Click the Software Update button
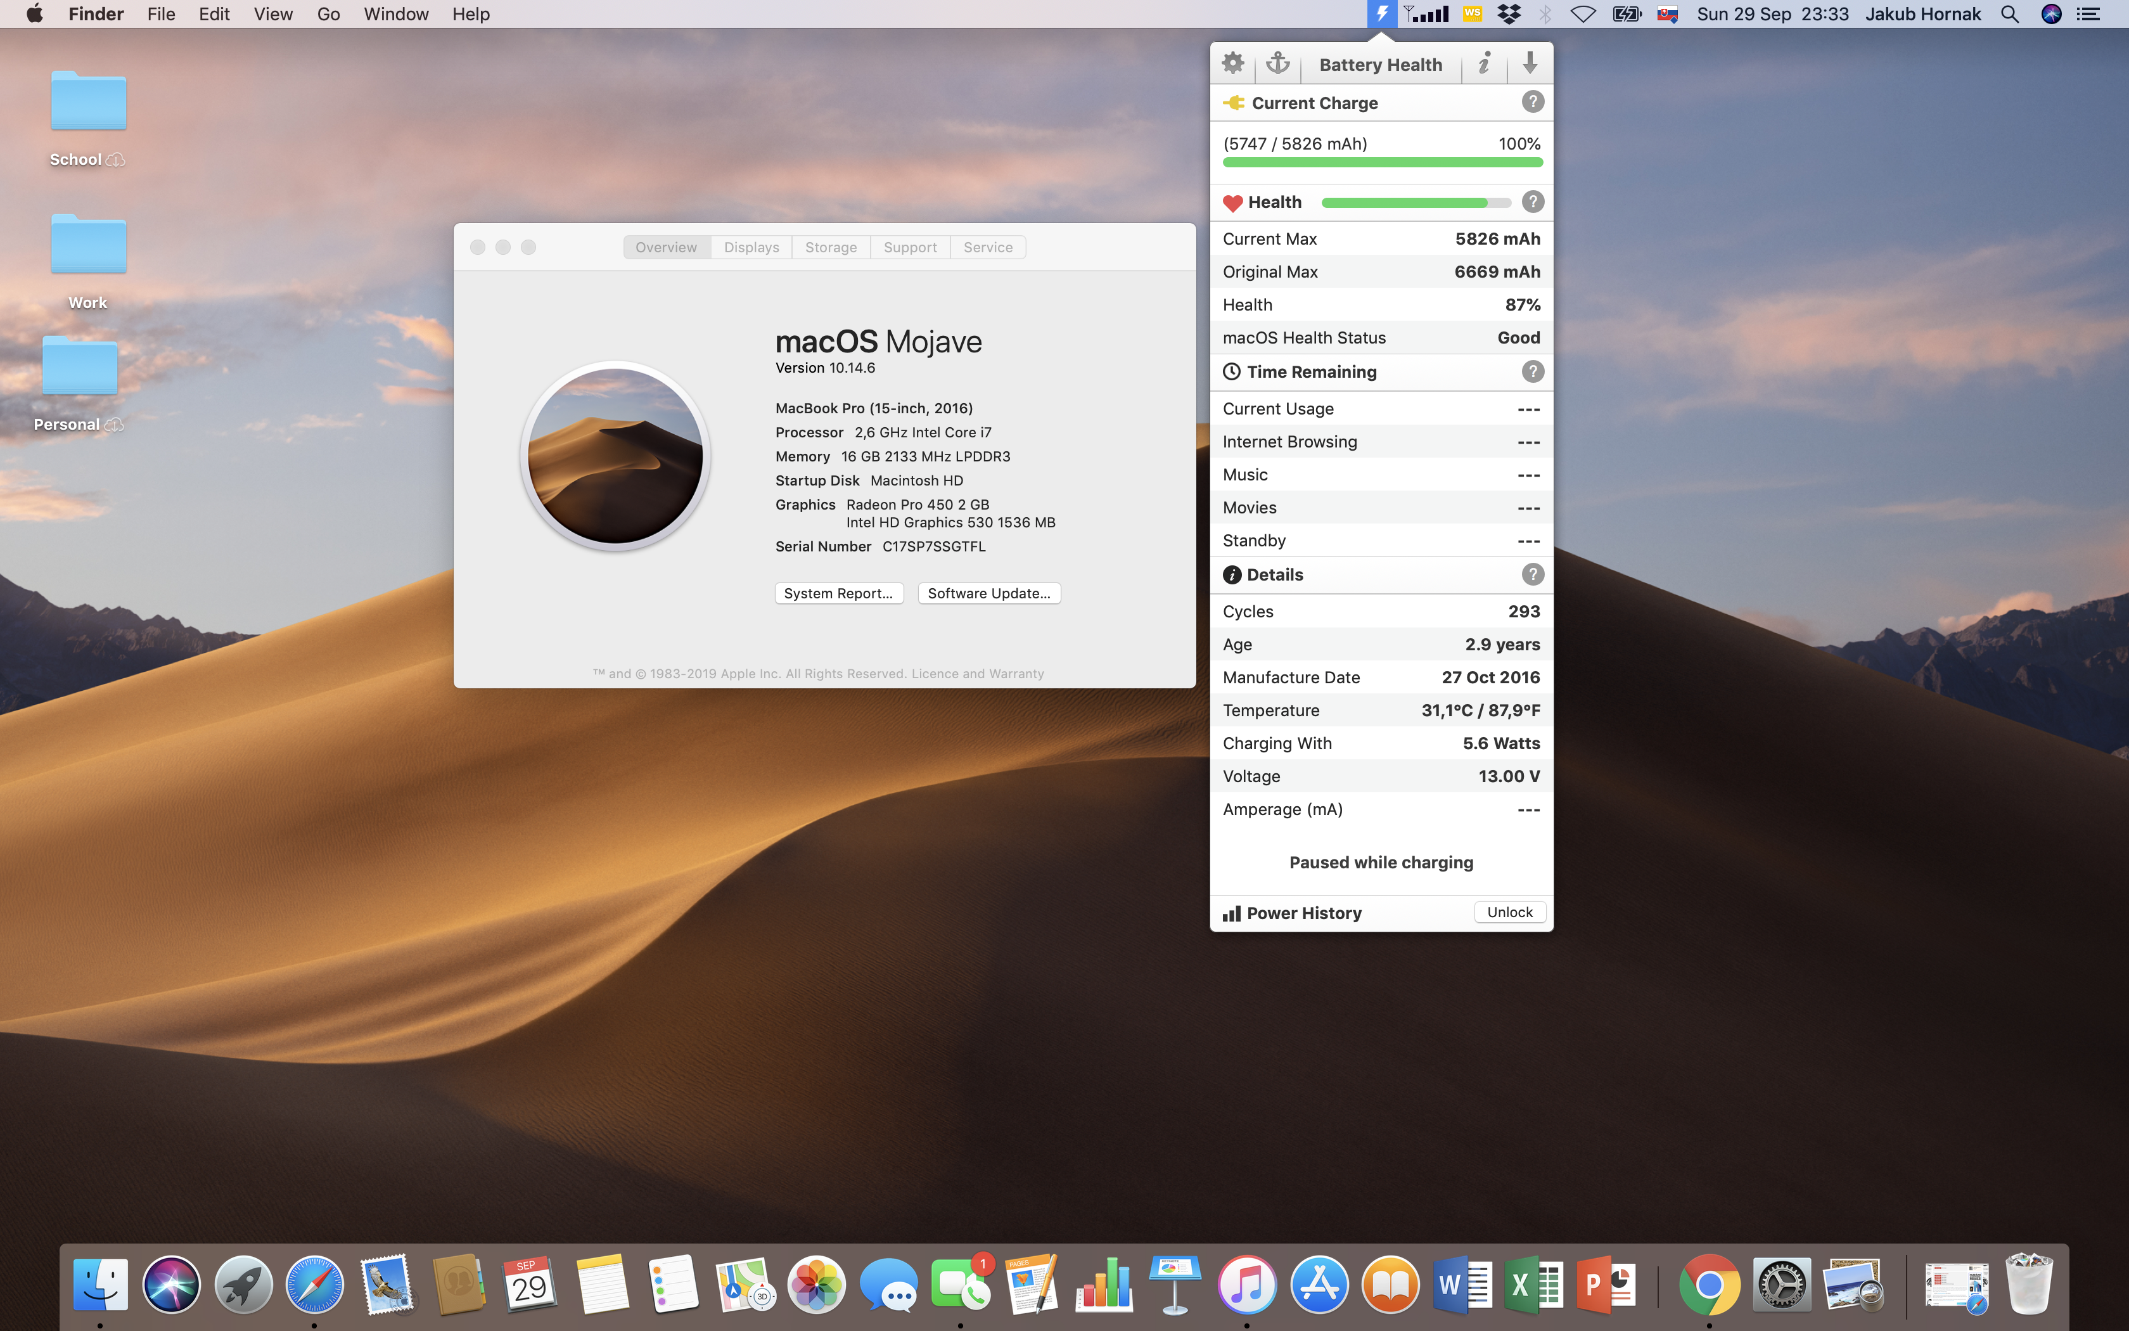This screenshot has height=1331, width=2129. tap(989, 593)
